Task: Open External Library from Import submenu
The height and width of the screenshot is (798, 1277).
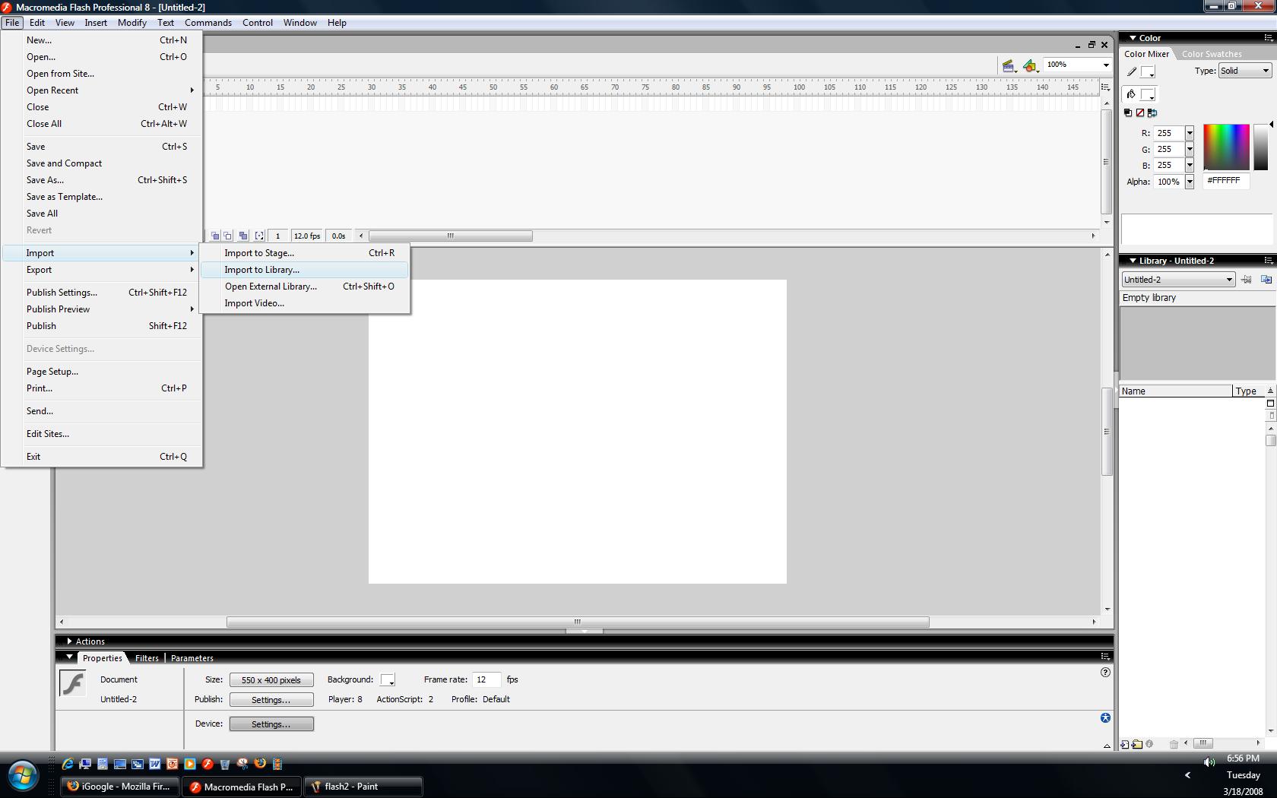Action: pos(305,287)
